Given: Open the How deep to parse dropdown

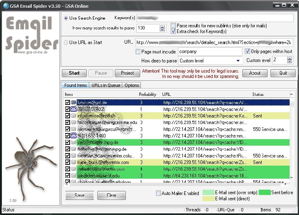Looking at the screenshot, I should pyautogui.click(x=238, y=61).
